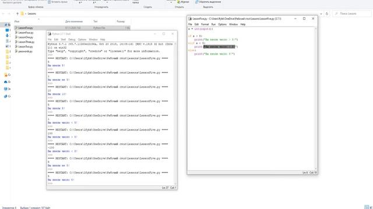373x209 pixels.
Task: Select passwords.py file icon in Explorer
Action: pos(16,52)
